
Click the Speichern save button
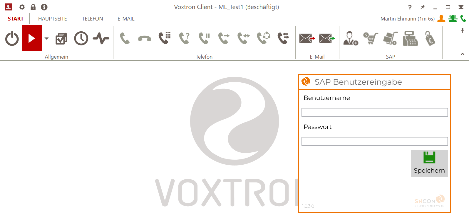[x=429, y=163]
